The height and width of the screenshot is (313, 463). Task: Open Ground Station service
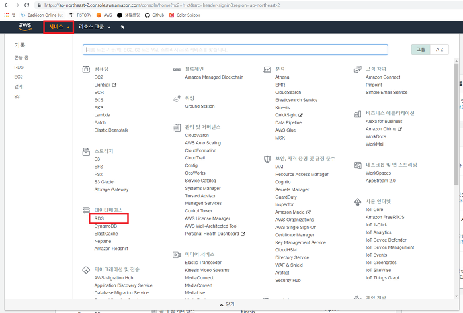coord(200,107)
